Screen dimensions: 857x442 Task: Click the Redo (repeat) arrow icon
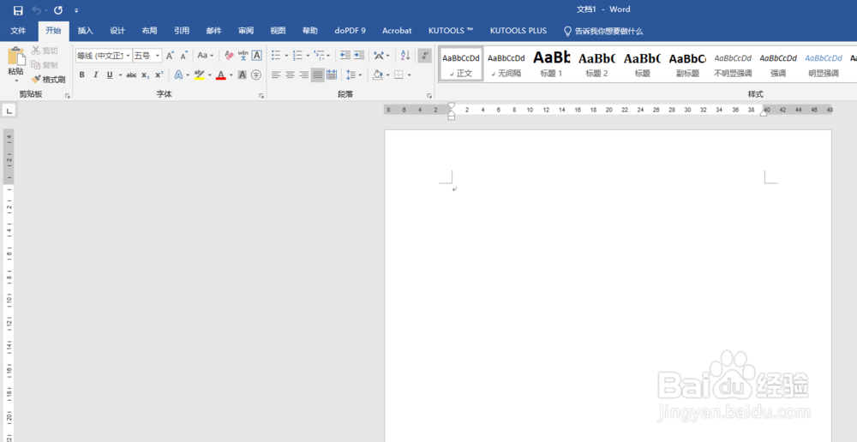point(58,10)
